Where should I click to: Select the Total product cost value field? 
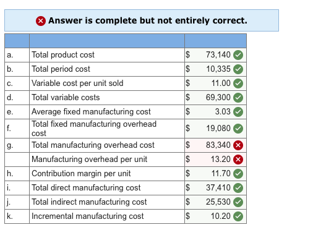(215, 55)
